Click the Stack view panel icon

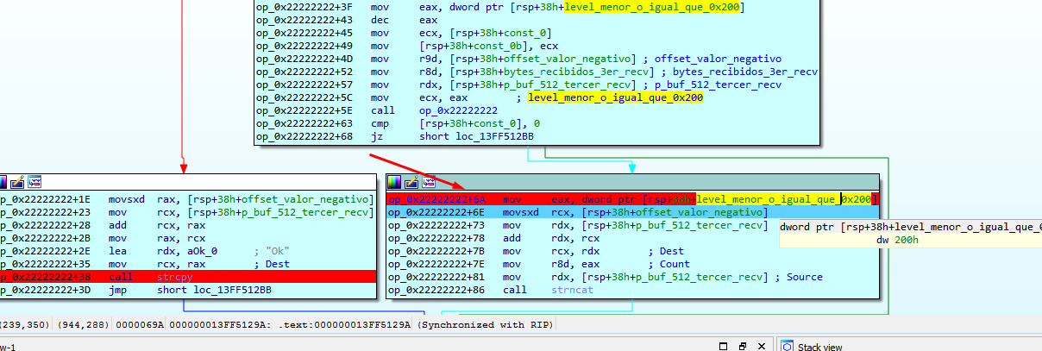(x=787, y=346)
